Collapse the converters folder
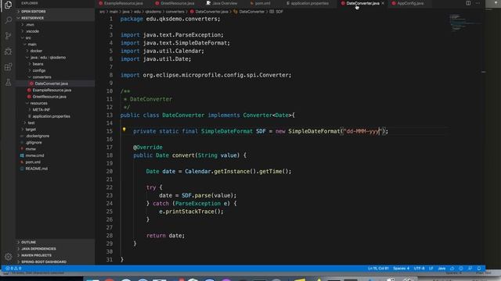This screenshot has height=281, width=501. click(x=41, y=76)
